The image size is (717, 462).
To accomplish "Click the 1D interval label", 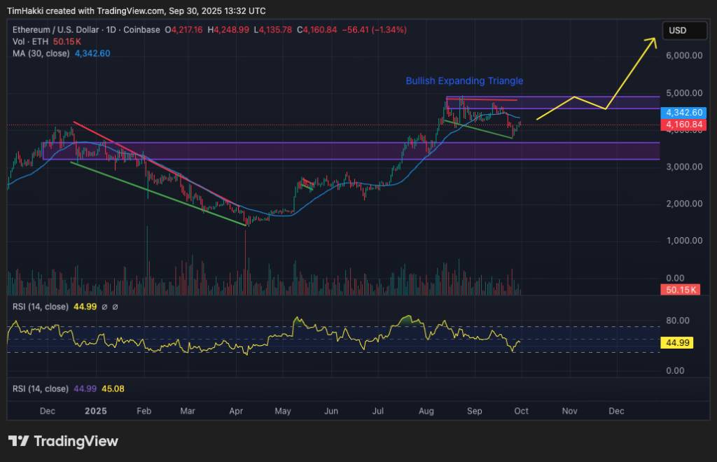I will click(x=110, y=30).
